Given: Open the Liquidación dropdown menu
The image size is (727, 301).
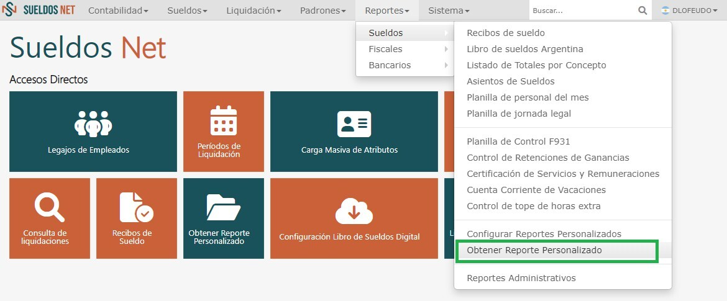Looking at the screenshot, I should (254, 10).
